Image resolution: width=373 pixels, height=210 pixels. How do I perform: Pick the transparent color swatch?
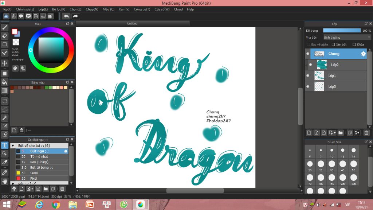[x=16, y=42]
